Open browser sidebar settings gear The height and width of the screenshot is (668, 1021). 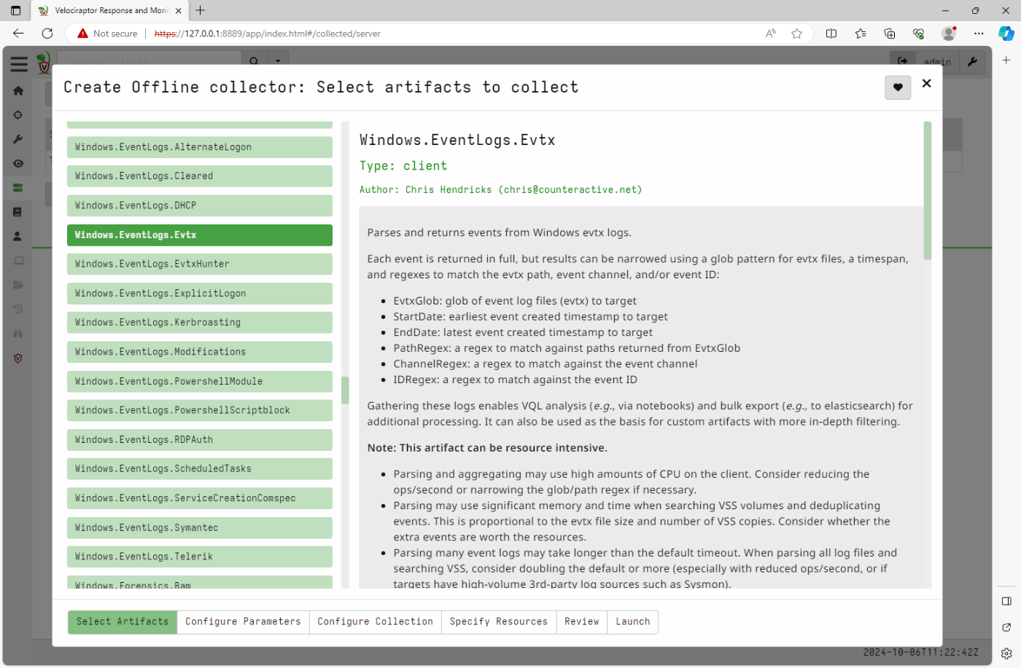point(1006,653)
